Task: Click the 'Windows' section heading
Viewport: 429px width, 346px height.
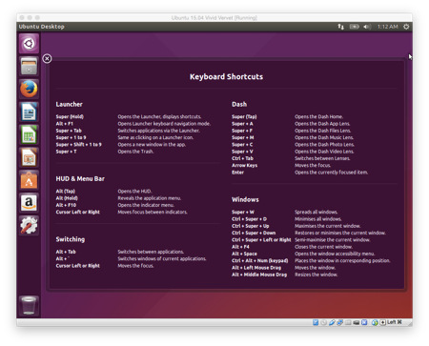Action: point(245,199)
